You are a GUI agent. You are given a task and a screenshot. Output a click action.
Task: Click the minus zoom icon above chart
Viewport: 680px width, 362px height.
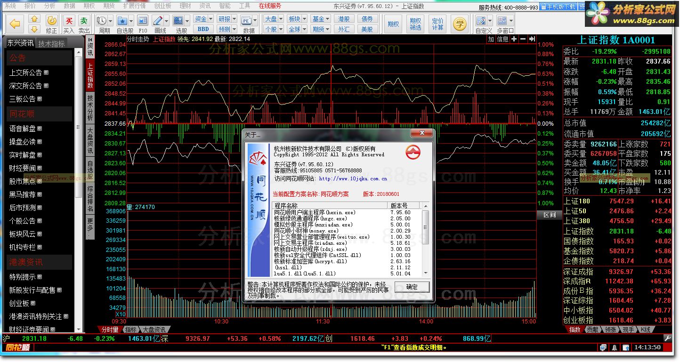(x=523, y=39)
